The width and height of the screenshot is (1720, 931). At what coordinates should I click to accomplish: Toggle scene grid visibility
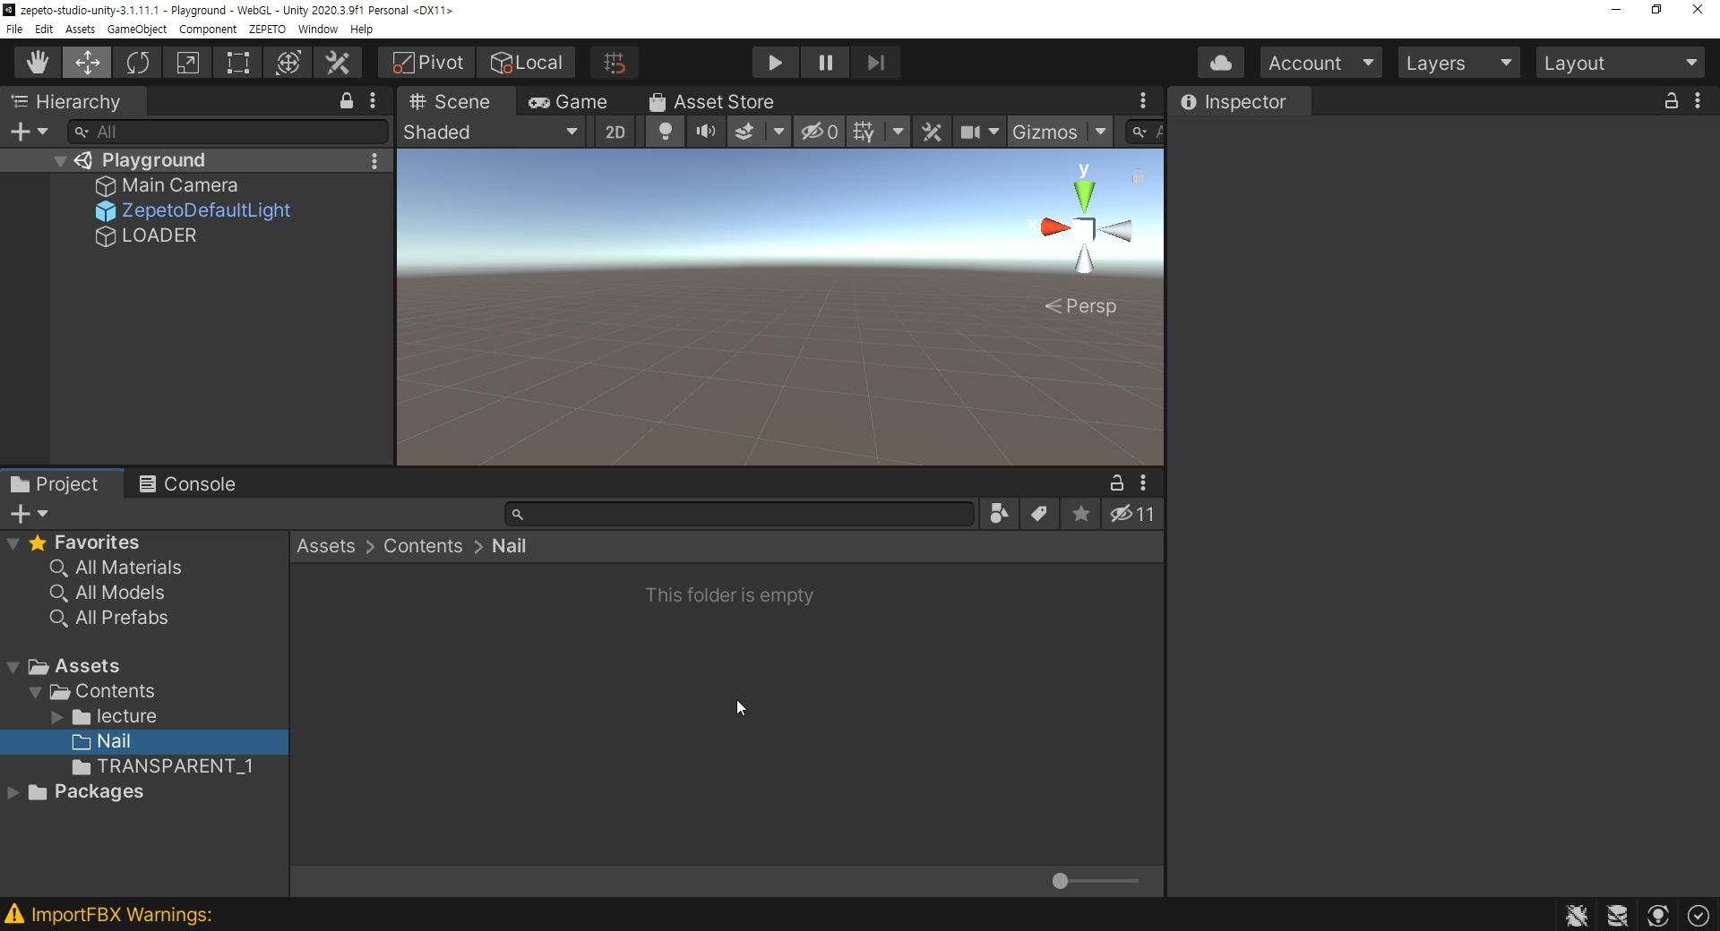pos(864,132)
